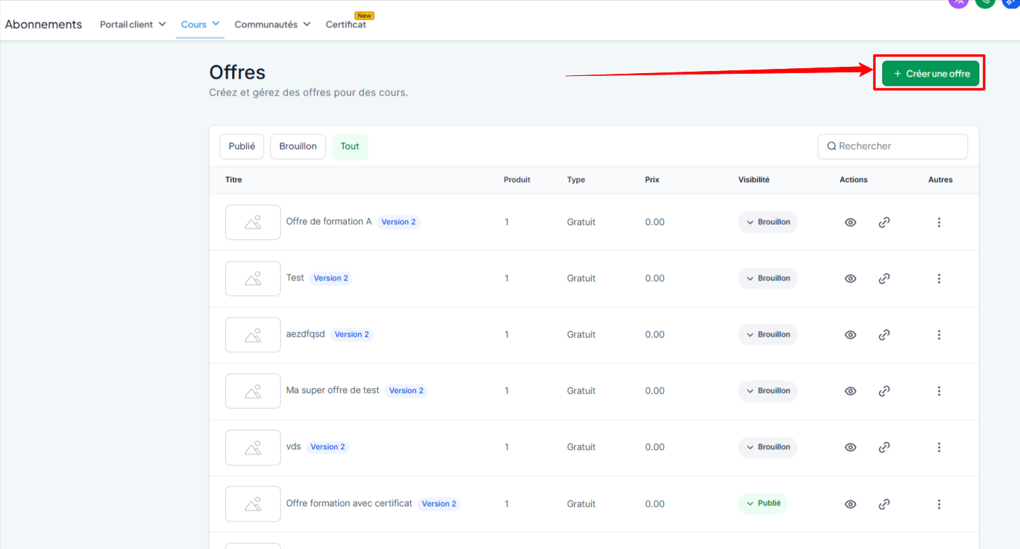Click image placeholder of "Test" offer
The height and width of the screenshot is (549, 1020).
[x=253, y=278]
